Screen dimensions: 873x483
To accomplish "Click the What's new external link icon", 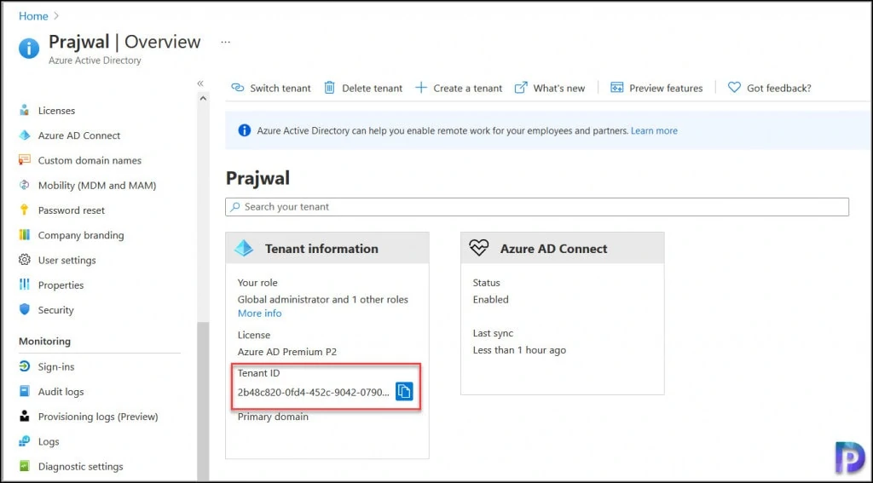I will pos(521,88).
